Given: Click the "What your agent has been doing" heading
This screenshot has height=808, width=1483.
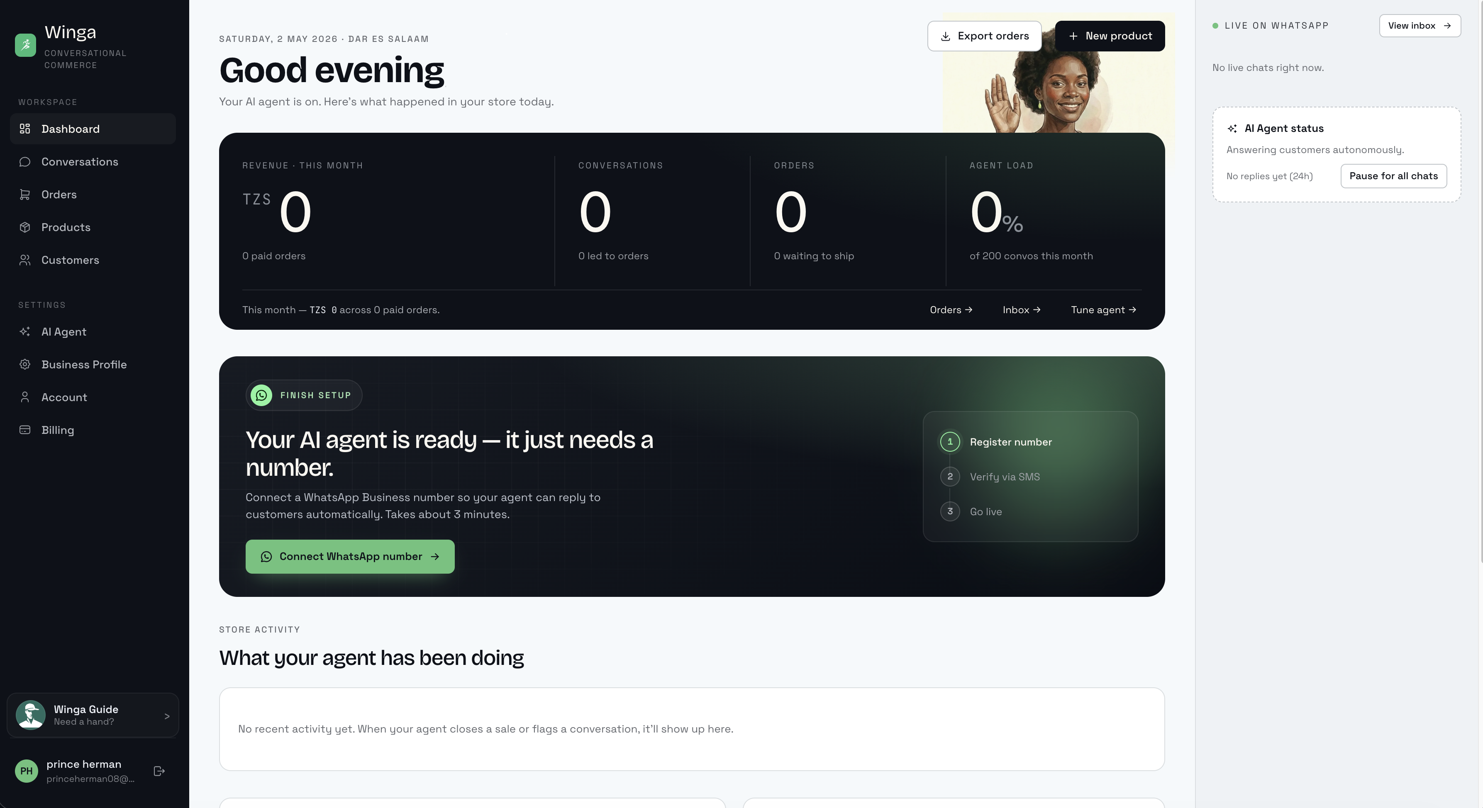Looking at the screenshot, I should pos(371,658).
